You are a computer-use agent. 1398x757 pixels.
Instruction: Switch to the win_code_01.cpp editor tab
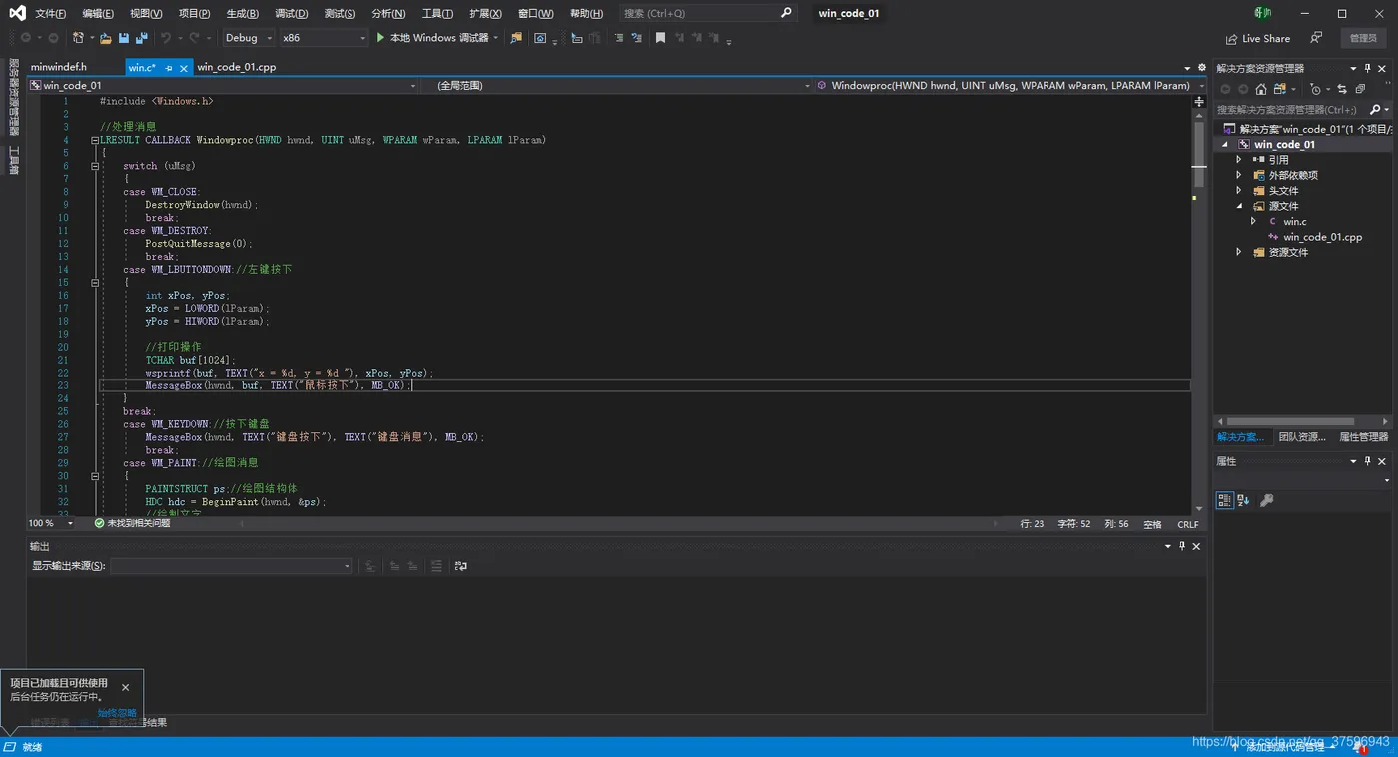[237, 67]
